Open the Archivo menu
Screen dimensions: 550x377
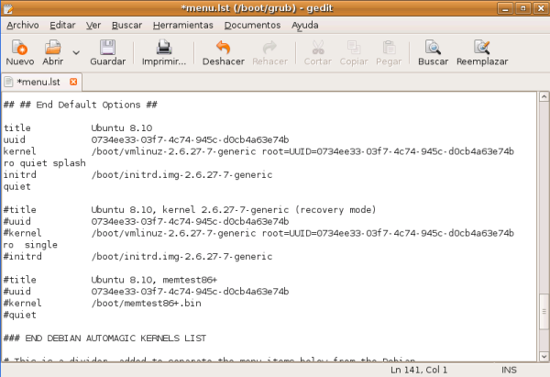pos(23,25)
